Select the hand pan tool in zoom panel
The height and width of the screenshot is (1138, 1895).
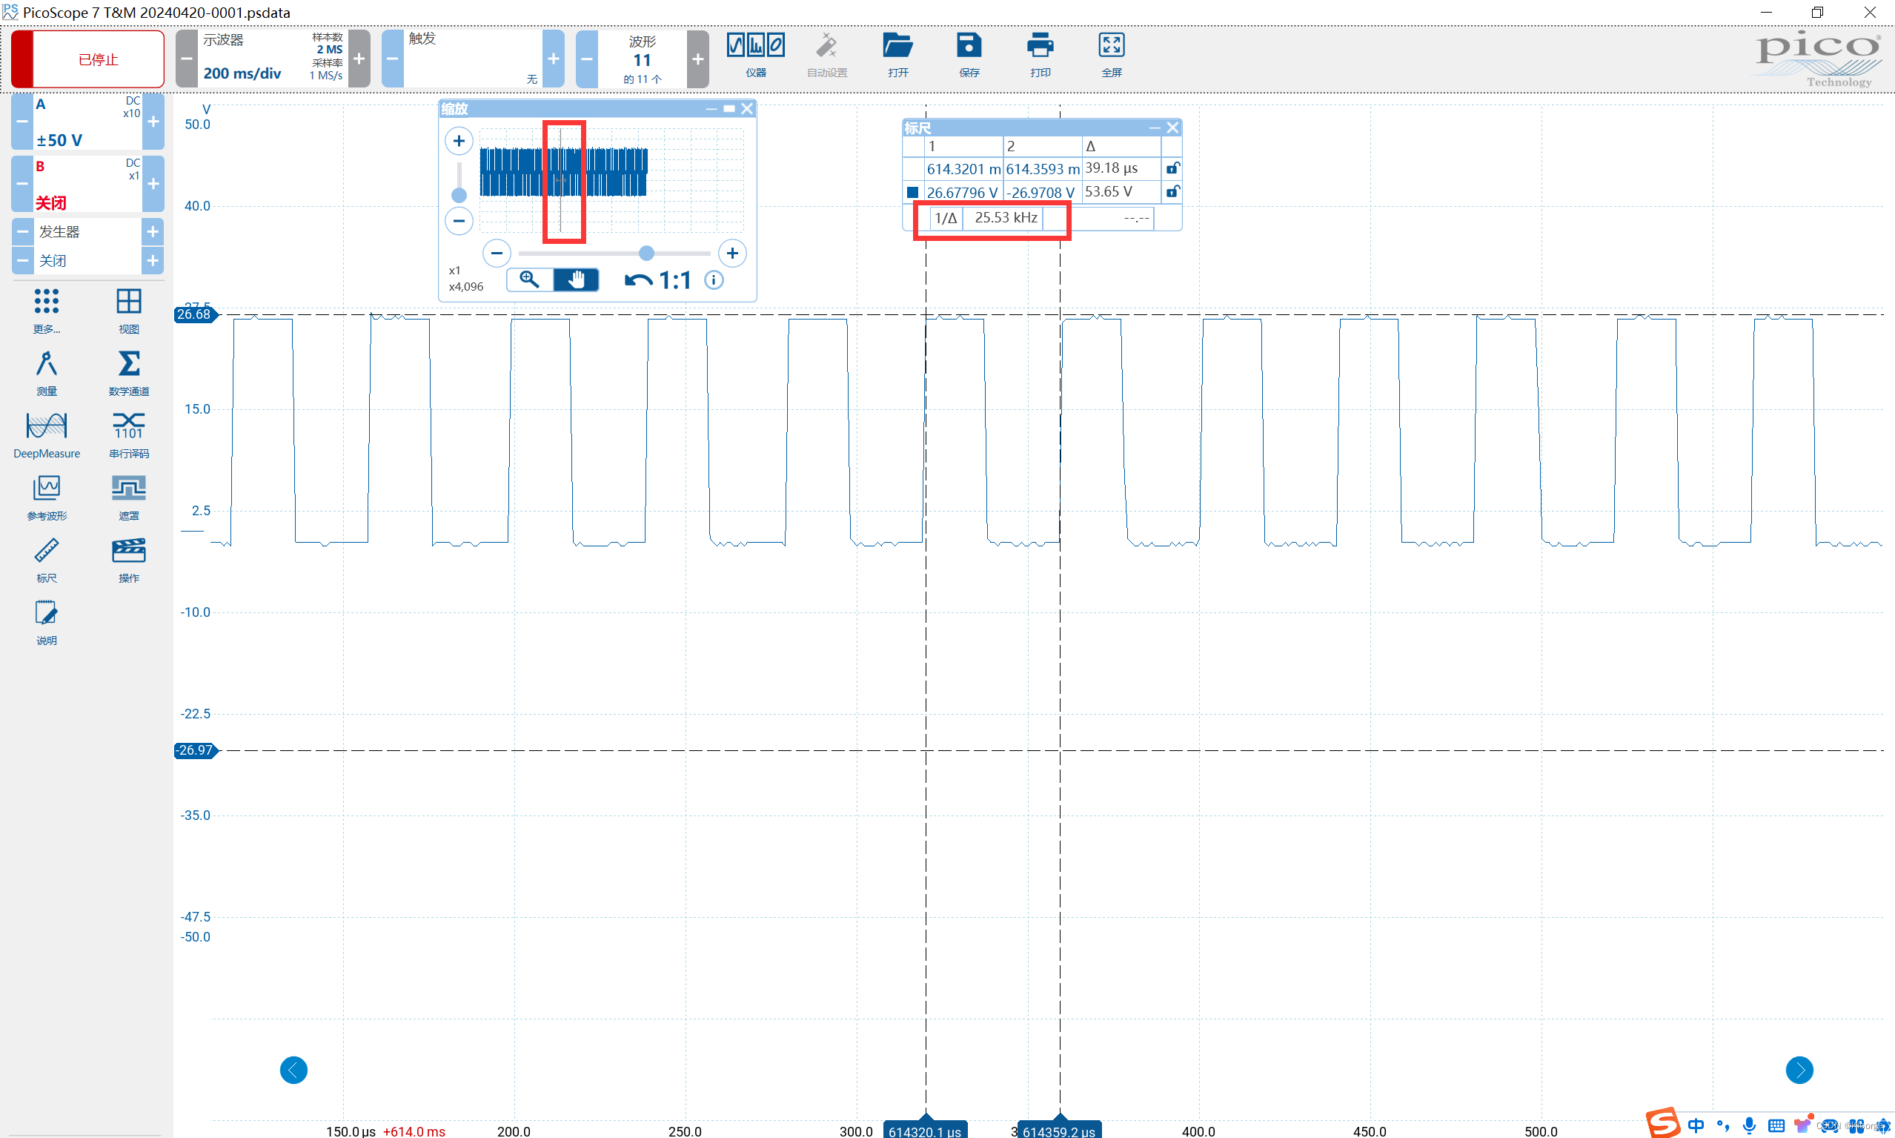(x=576, y=280)
